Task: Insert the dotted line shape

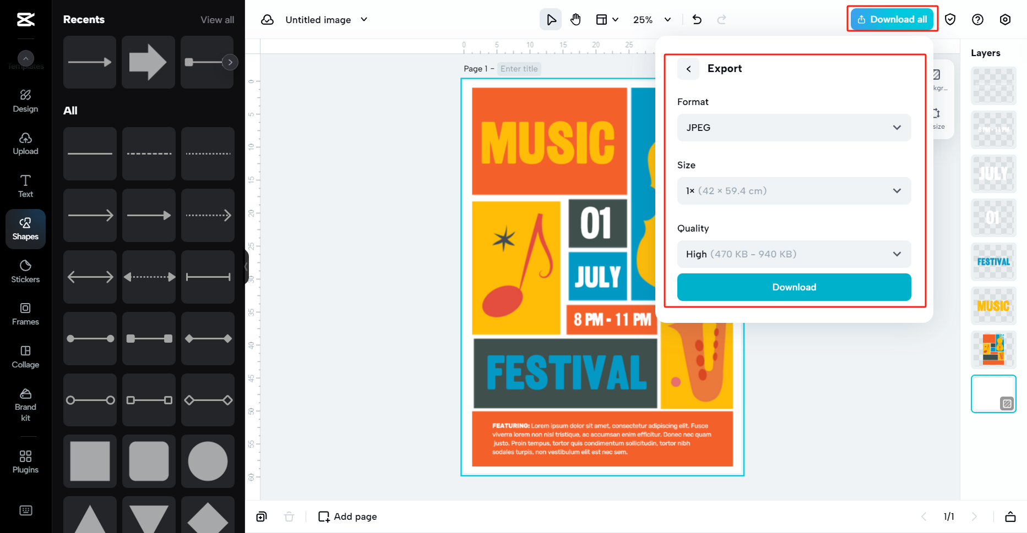Action: tap(208, 153)
